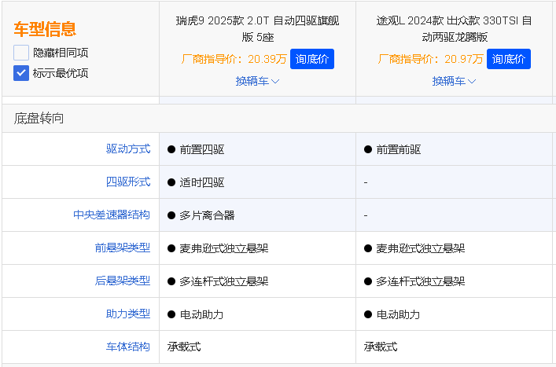This screenshot has width=556, height=367.
Task: Open the 助力类型 parameter label
Action: 128,314
